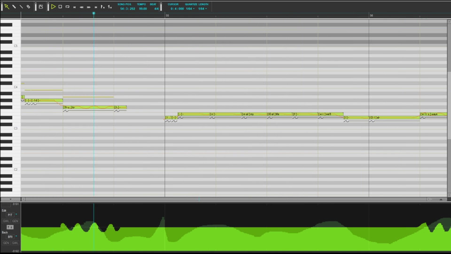Jump to the song end

click(96, 7)
